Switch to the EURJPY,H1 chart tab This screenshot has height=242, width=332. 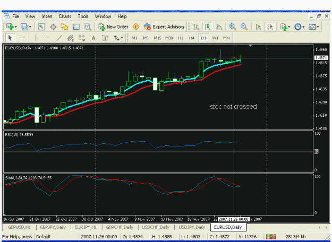coord(86,227)
